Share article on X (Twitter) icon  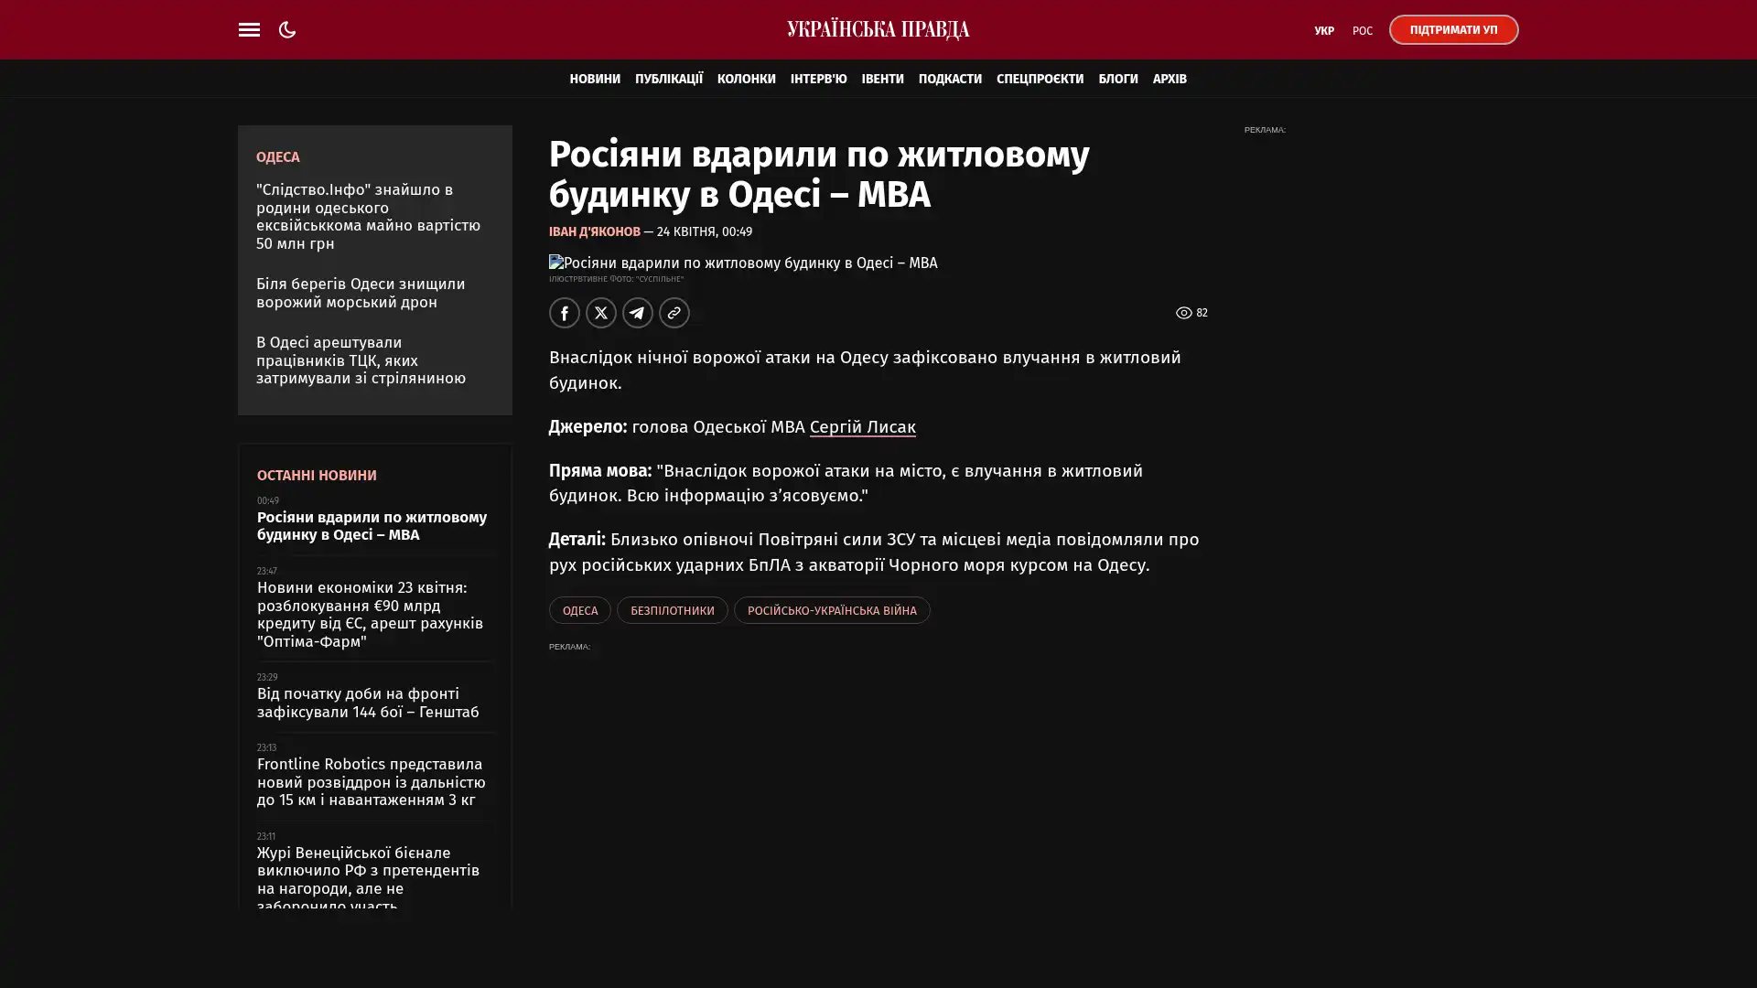click(x=601, y=313)
